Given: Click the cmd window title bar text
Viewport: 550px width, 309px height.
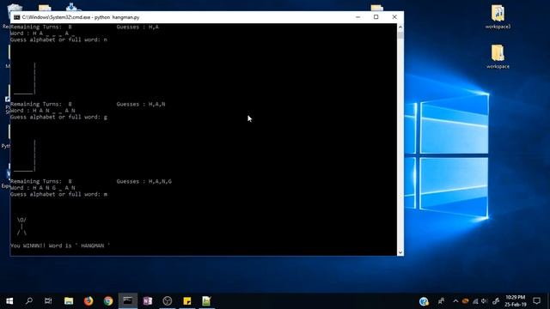Looking at the screenshot, I should (x=81, y=17).
